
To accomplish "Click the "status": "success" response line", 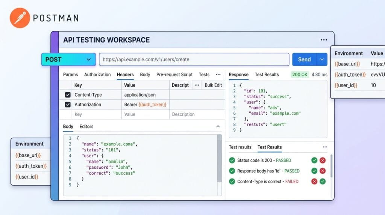I will tap(267, 97).
